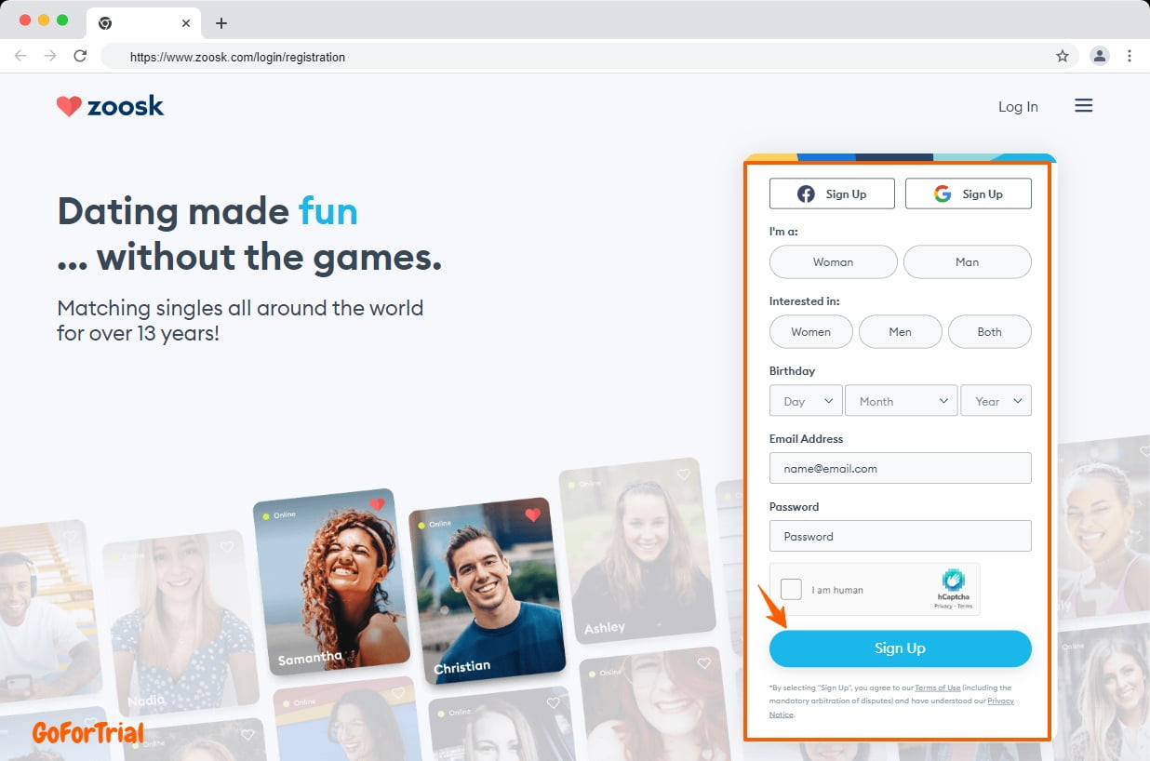Check the I am human checkbox
The height and width of the screenshot is (761, 1150).
point(791,589)
